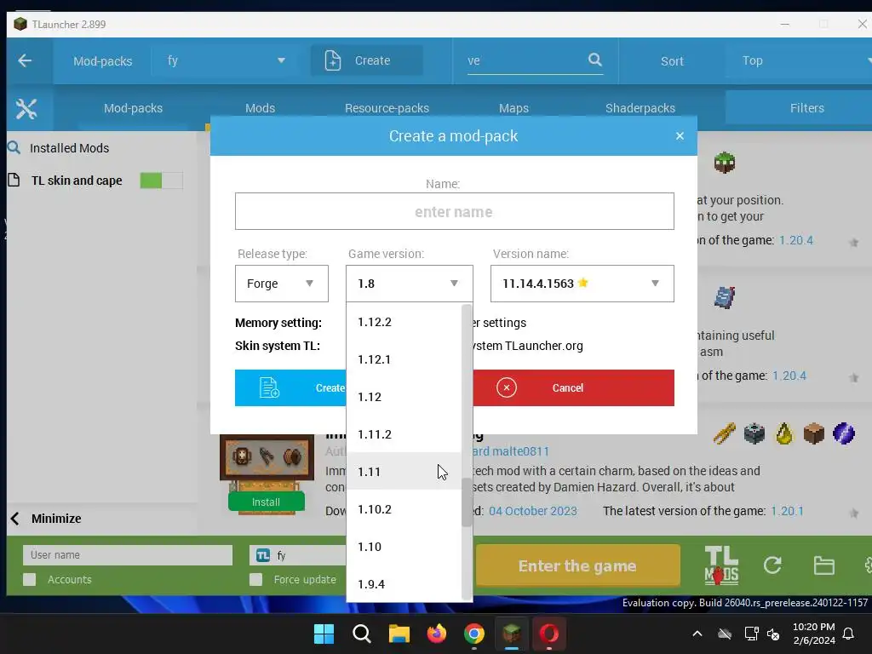Open the fy mod-pack dropdown
This screenshot has height=654, width=872.
click(x=227, y=60)
